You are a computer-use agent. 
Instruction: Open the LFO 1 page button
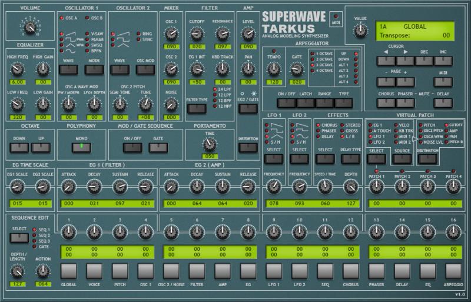[x=274, y=271]
